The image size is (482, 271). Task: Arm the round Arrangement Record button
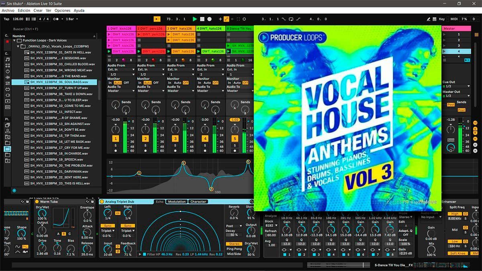click(x=209, y=19)
